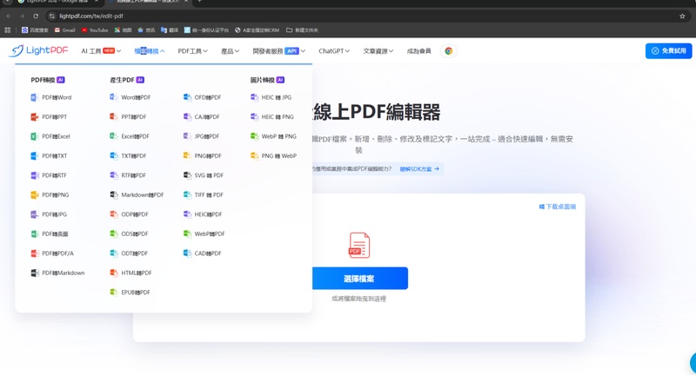Go back with the browser back arrow
The height and width of the screenshot is (375, 696).
point(9,16)
